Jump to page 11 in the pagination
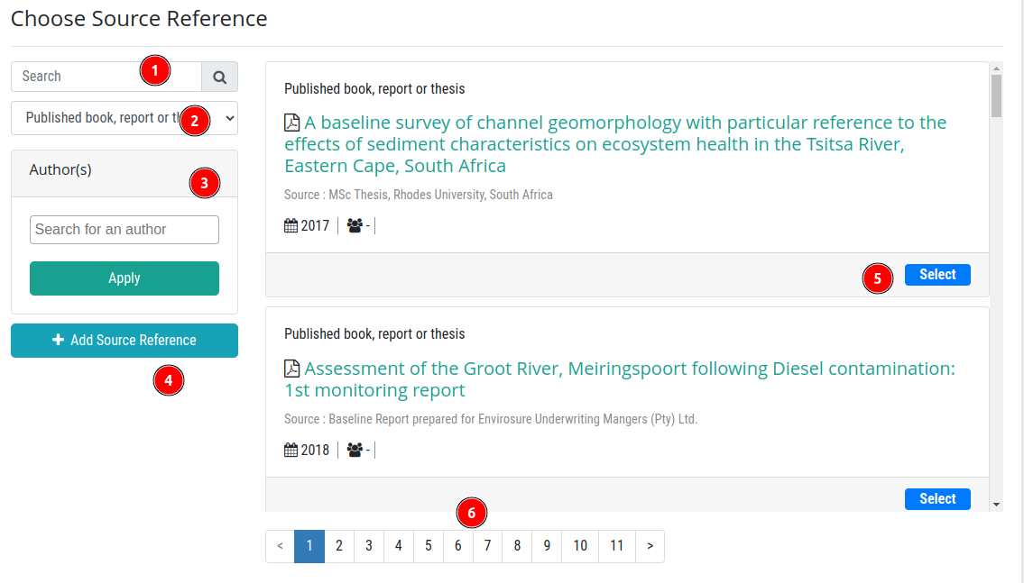 point(616,546)
